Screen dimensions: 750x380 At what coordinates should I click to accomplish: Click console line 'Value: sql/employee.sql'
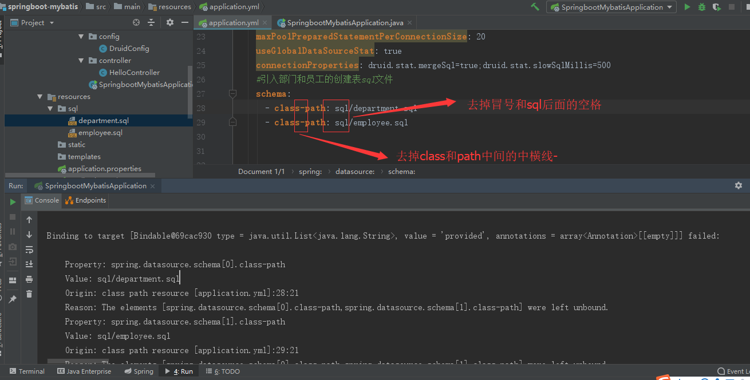117,336
